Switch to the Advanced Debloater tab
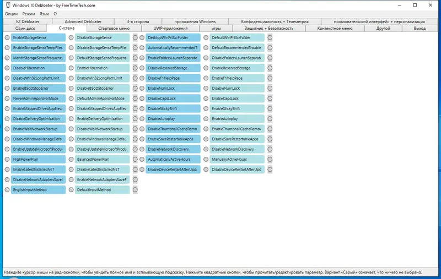This screenshot has height=279, width=441. [83, 21]
